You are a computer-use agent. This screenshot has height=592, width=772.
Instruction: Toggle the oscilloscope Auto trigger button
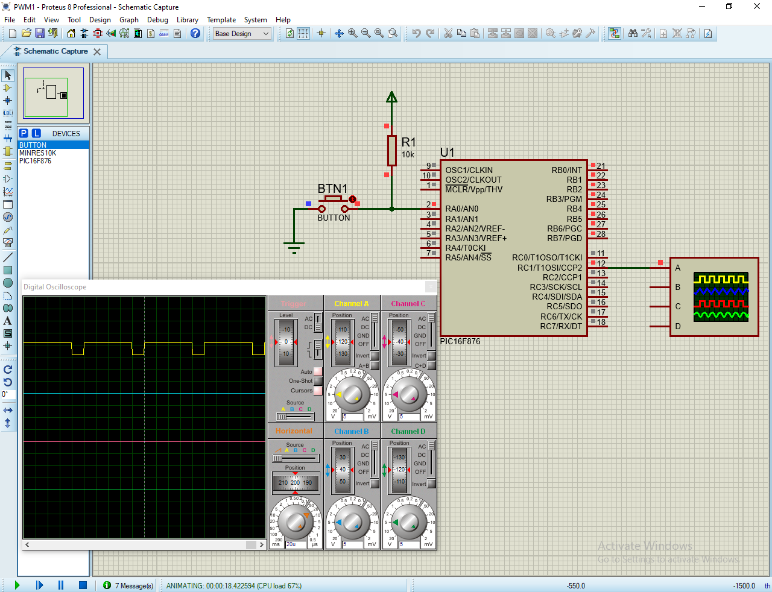[x=318, y=371]
